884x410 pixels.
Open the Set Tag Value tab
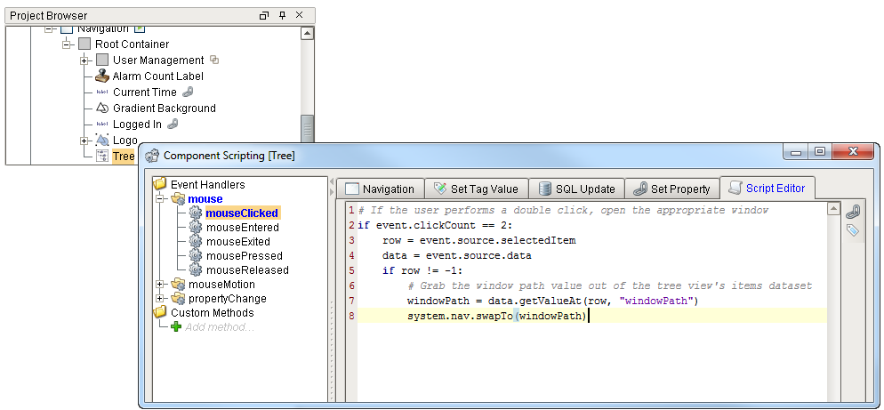coord(476,189)
